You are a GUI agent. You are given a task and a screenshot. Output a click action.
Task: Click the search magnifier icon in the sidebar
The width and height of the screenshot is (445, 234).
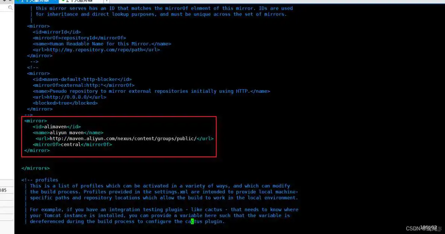point(10,7)
